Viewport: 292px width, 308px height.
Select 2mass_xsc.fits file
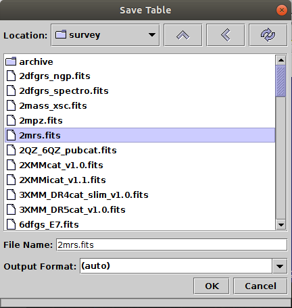coord(140,106)
